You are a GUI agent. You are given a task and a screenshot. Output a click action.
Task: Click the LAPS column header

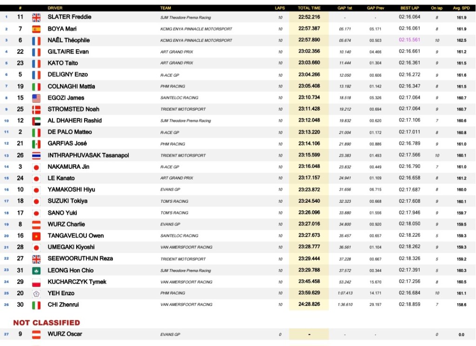279,8
